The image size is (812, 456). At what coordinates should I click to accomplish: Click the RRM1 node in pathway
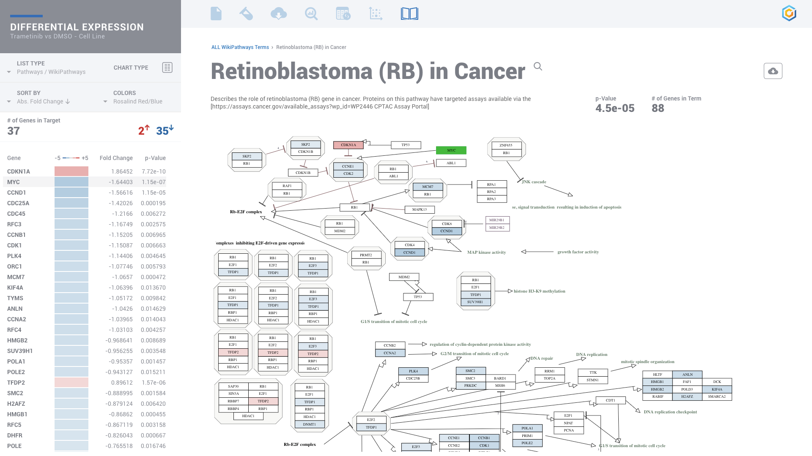pyautogui.click(x=549, y=371)
